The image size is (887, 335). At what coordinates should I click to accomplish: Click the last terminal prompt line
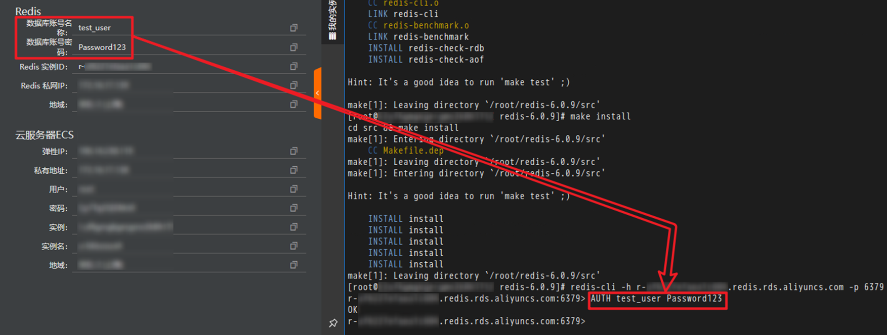coord(467,321)
